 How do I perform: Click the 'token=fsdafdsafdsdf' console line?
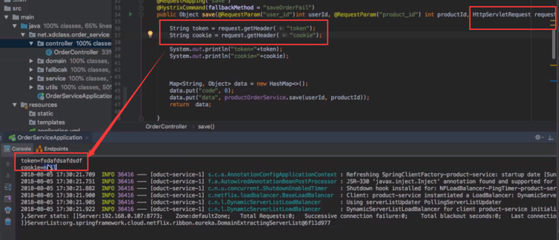pyautogui.click(x=51, y=161)
